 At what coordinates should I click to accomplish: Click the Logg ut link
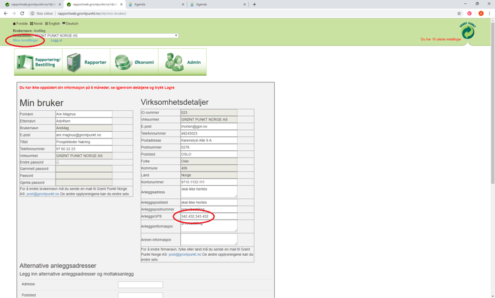[x=56, y=40]
